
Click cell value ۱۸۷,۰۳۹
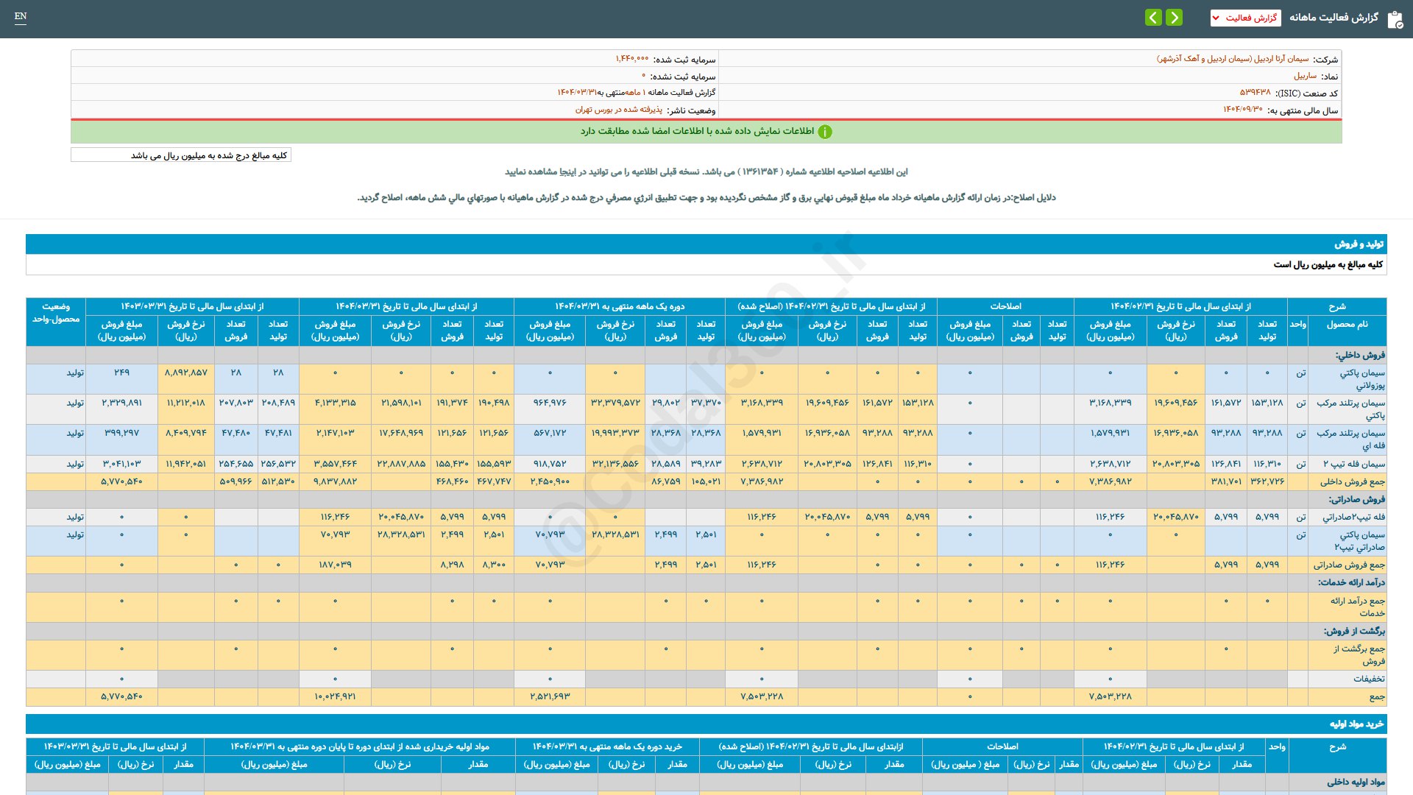(335, 565)
